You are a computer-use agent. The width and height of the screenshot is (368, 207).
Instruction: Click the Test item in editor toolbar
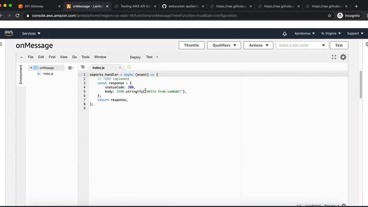coord(149,57)
